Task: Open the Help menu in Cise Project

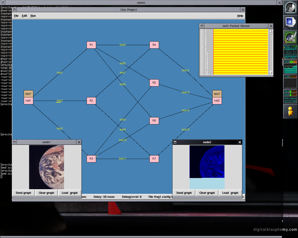Action: pyautogui.click(x=240, y=16)
